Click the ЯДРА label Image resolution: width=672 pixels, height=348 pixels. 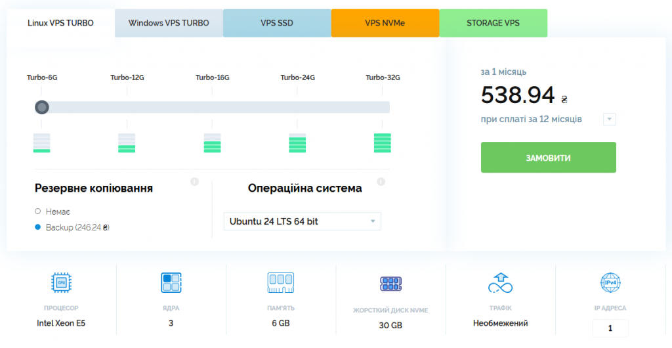(x=171, y=308)
